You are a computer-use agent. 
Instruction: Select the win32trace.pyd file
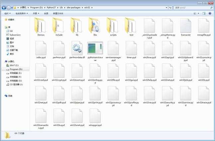(x=204, y=95)
